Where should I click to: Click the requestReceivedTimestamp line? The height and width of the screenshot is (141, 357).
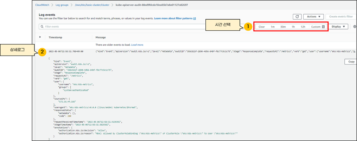(x=88, y=122)
